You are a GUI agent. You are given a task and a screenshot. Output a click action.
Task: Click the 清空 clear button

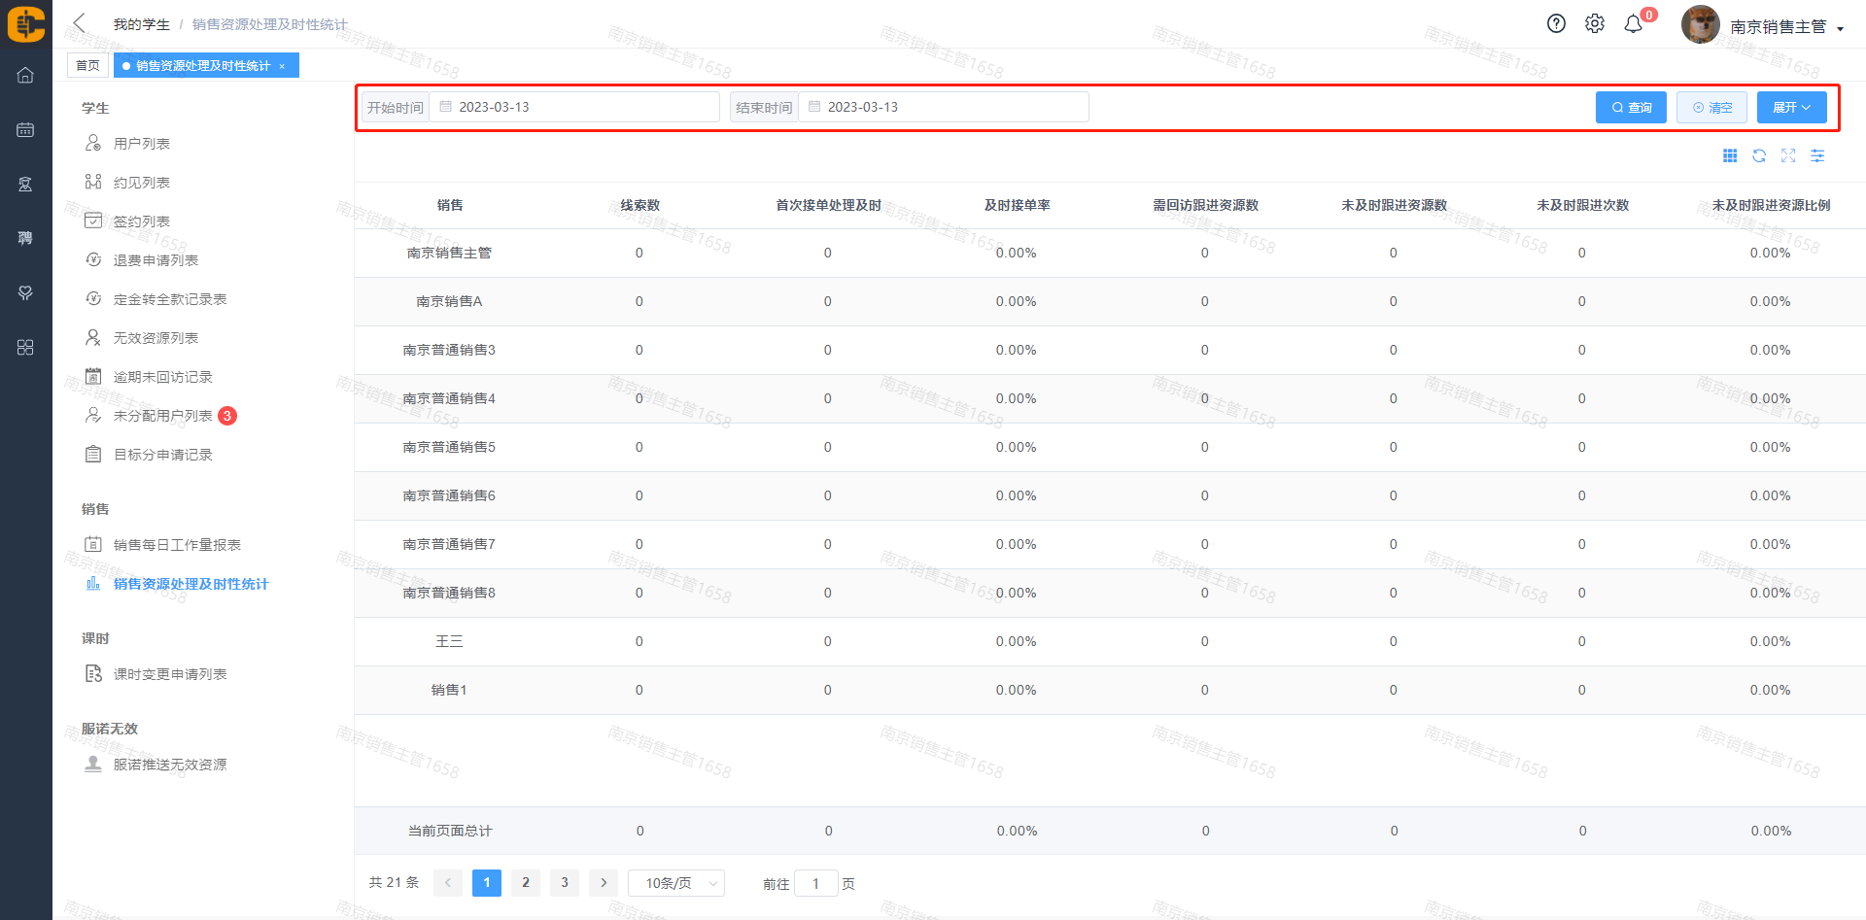click(x=1711, y=107)
